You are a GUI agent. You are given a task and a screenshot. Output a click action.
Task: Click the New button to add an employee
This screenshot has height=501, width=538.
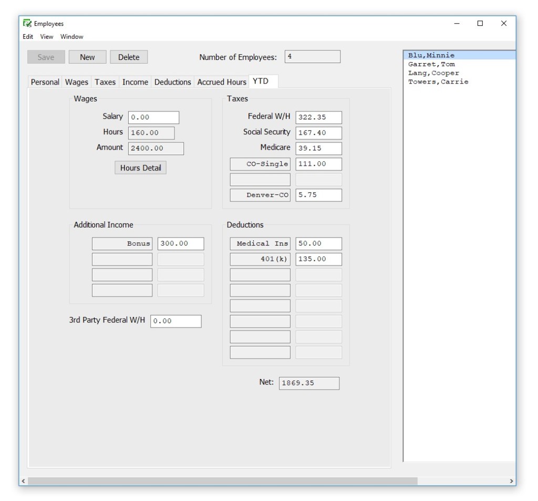87,57
